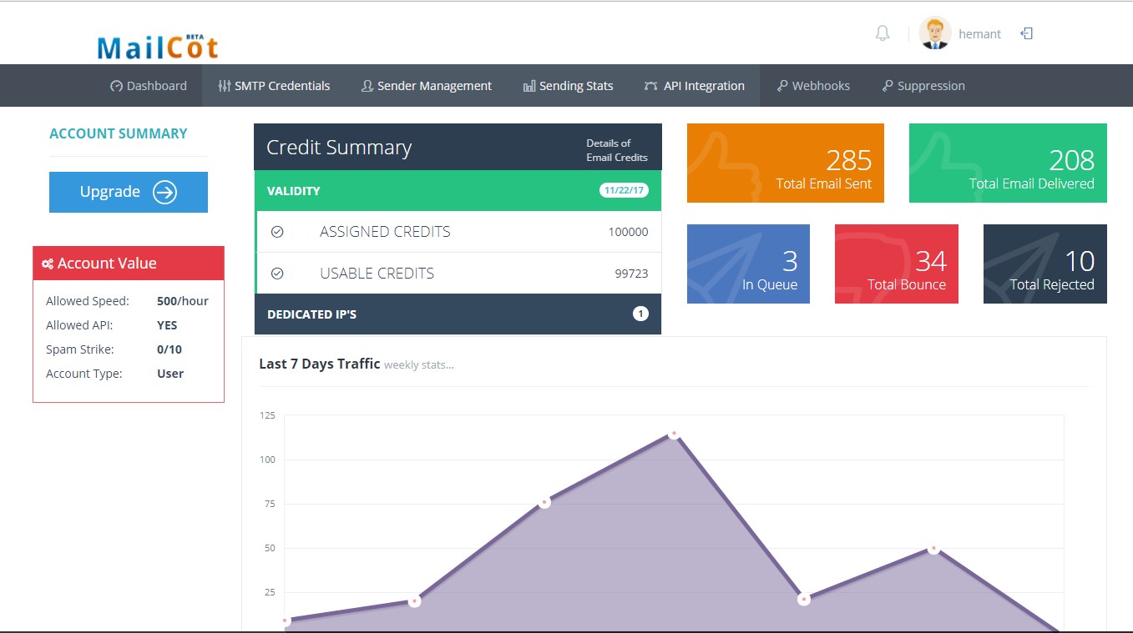
Task: Click the check icon beside Assigned Credits
Action: [x=277, y=232]
